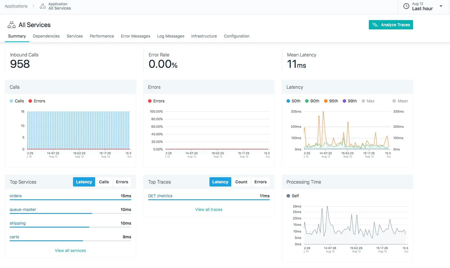Screen dimensions: 450x268
Task: Toggle the Self series in Processing Time
Action: 293,196
